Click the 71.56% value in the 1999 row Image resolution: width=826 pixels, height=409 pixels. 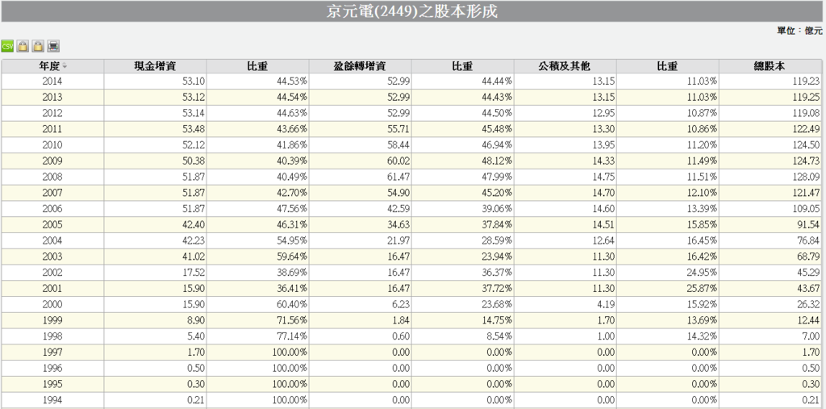(292, 320)
